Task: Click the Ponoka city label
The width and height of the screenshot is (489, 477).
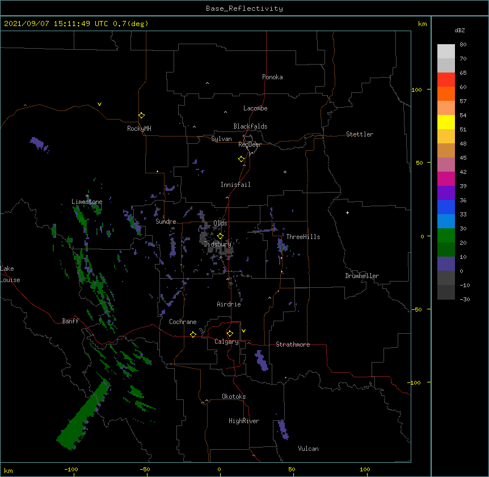Action: coord(272,77)
